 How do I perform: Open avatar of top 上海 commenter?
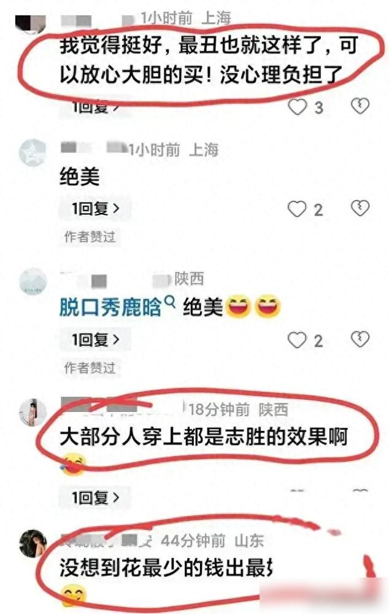31,23
